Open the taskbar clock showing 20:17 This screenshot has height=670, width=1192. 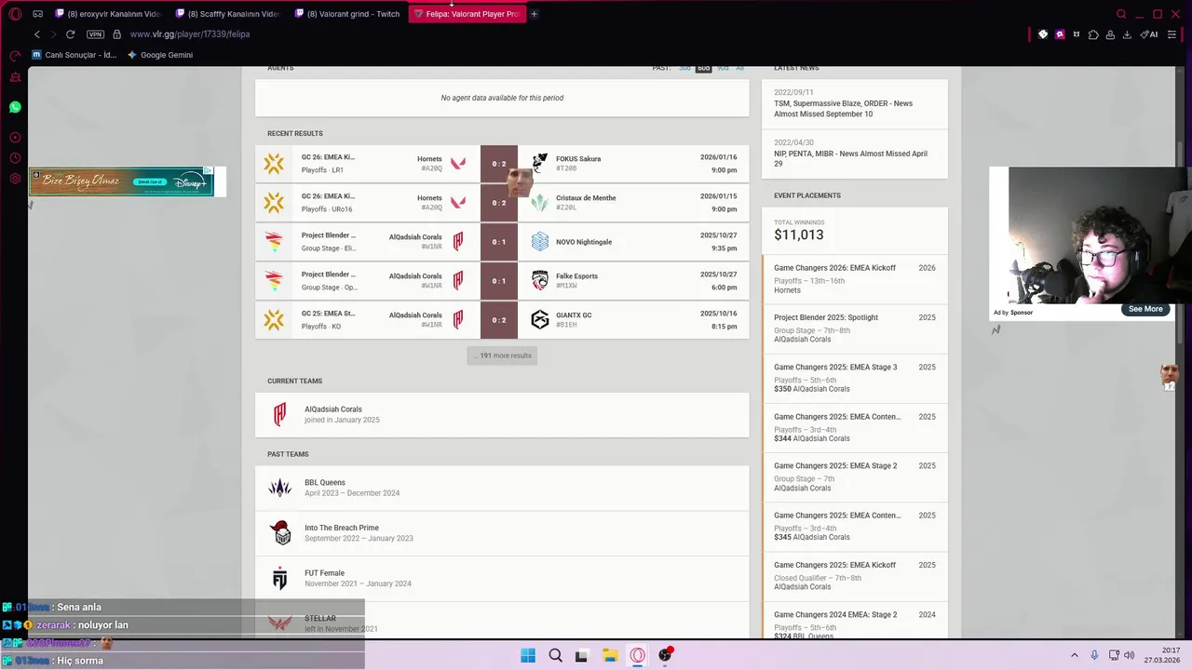(x=1161, y=655)
